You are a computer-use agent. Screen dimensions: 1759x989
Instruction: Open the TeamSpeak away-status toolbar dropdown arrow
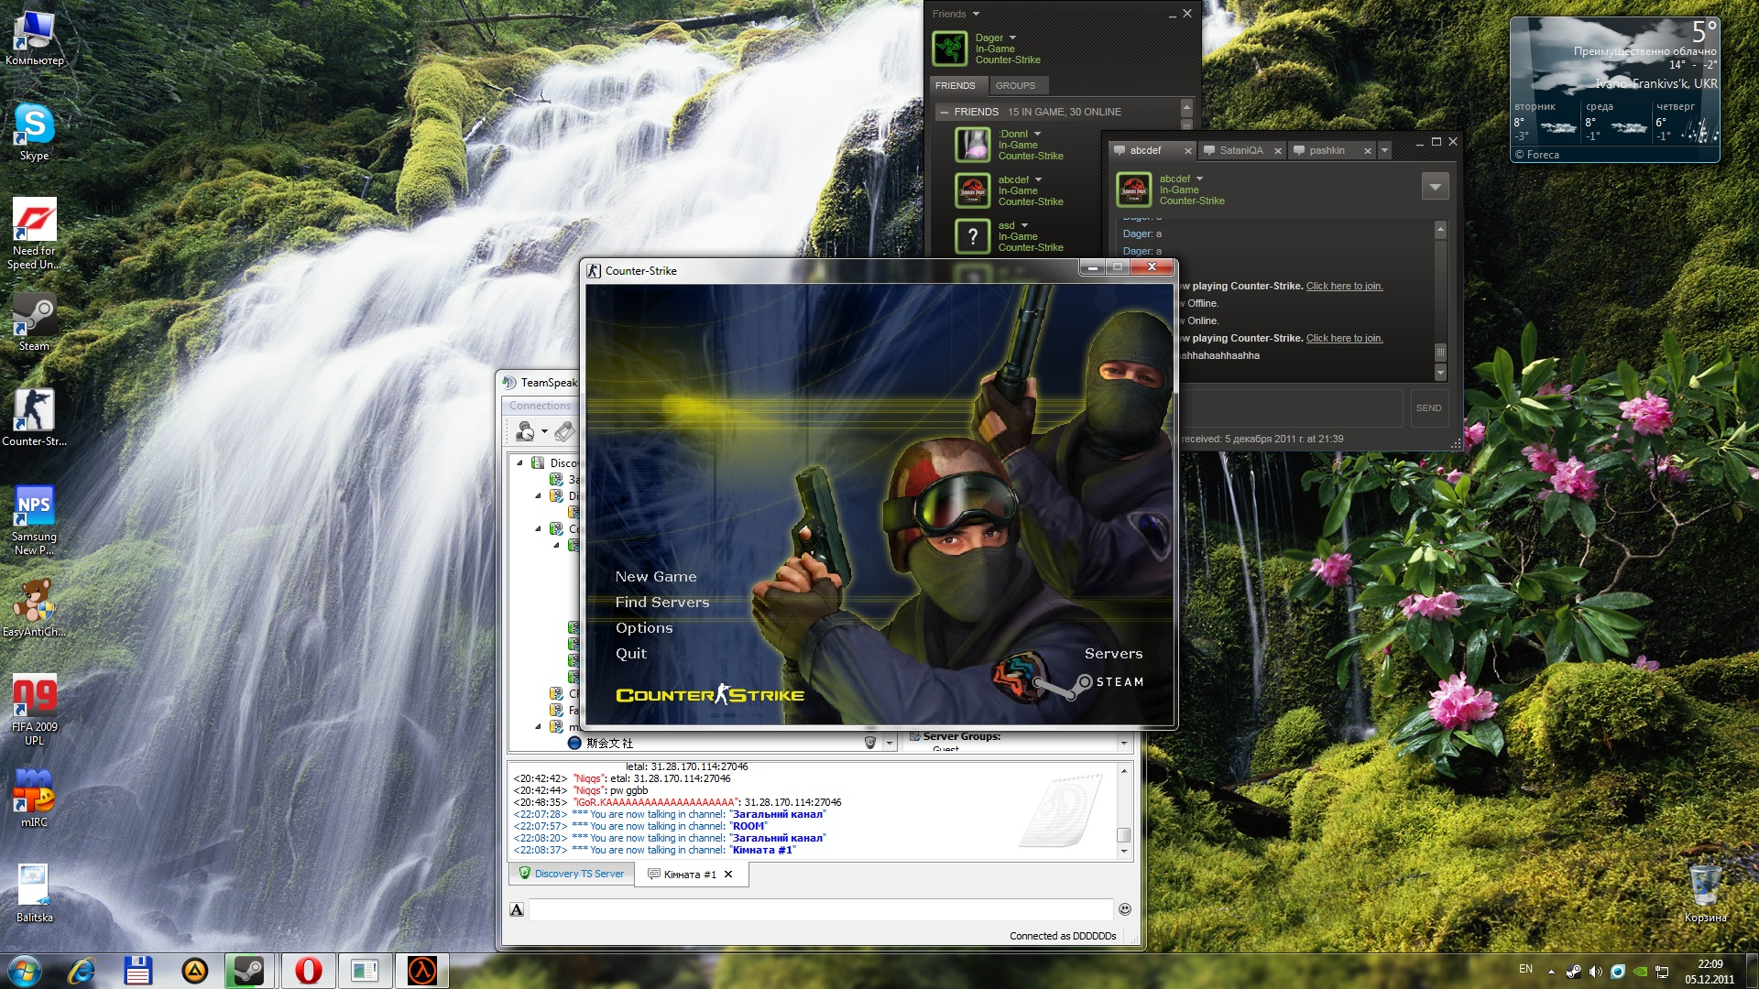click(544, 431)
